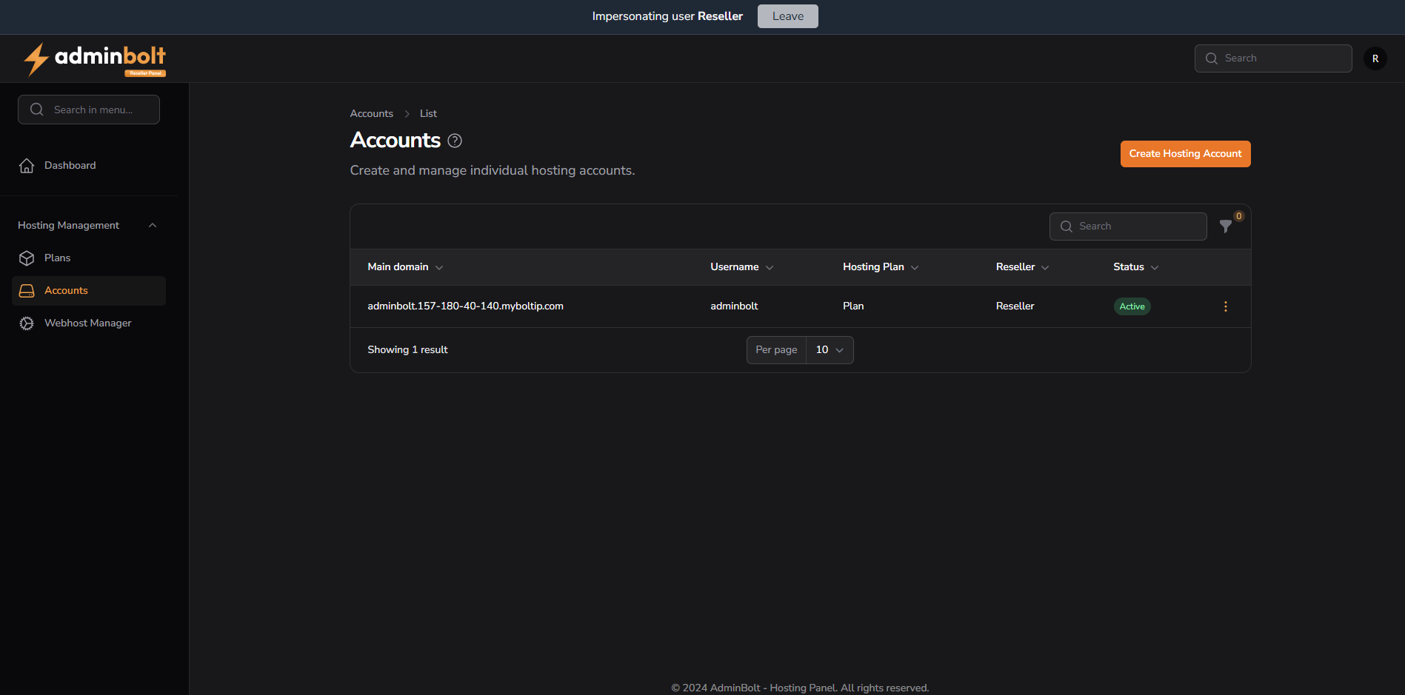This screenshot has width=1405, height=695.
Task: Click the AdminBolt lightning bolt logo
Action: (x=36, y=58)
